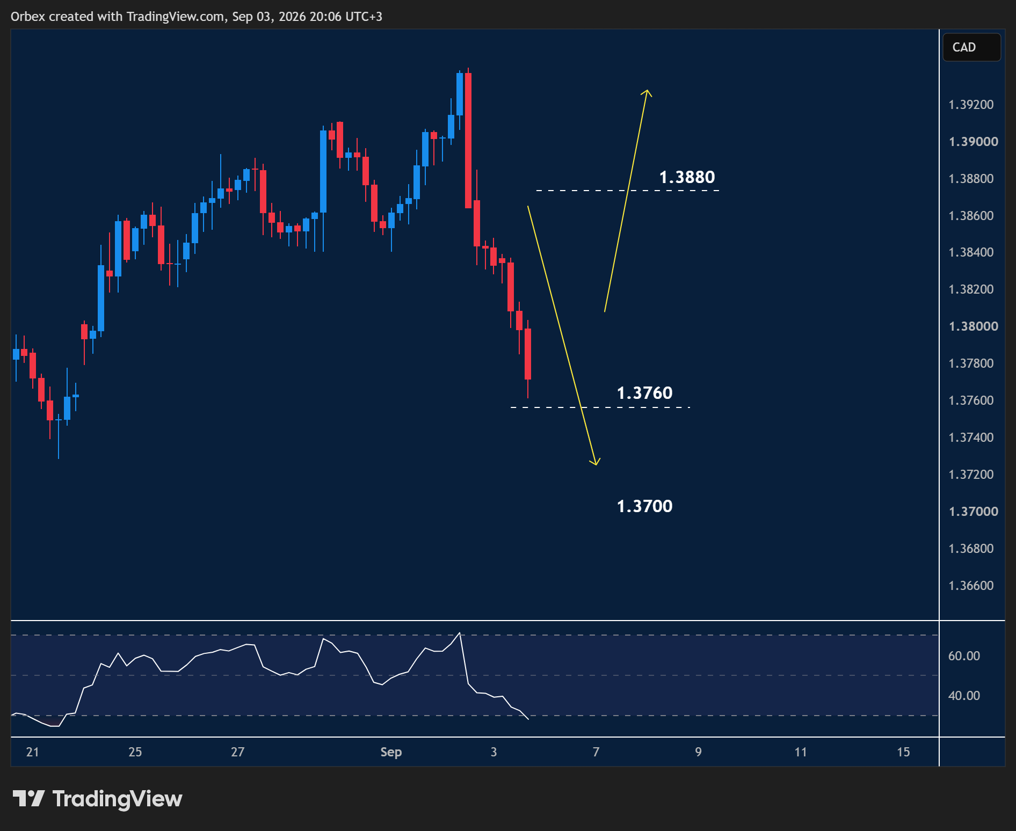Click the TradingView logo at the bottom
This screenshot has height=831, width=1016.
[x=97, y=799]
